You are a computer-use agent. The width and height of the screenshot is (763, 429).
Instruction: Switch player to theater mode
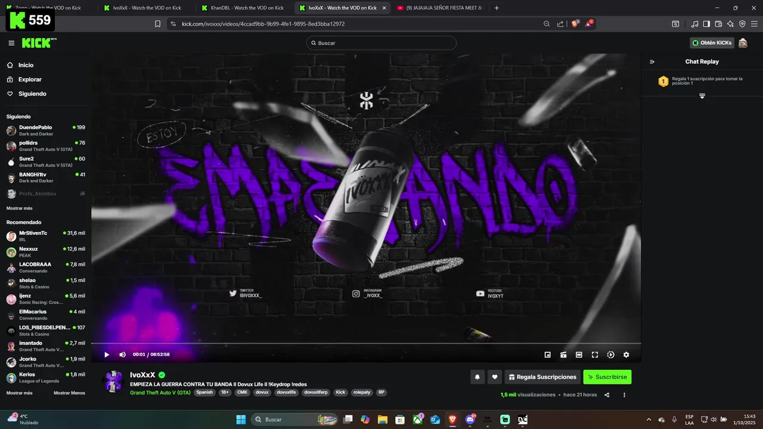[579, 355]
